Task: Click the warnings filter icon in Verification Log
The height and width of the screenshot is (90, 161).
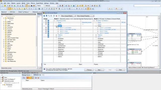Action: pyautogui.click(x=30, y=78)
